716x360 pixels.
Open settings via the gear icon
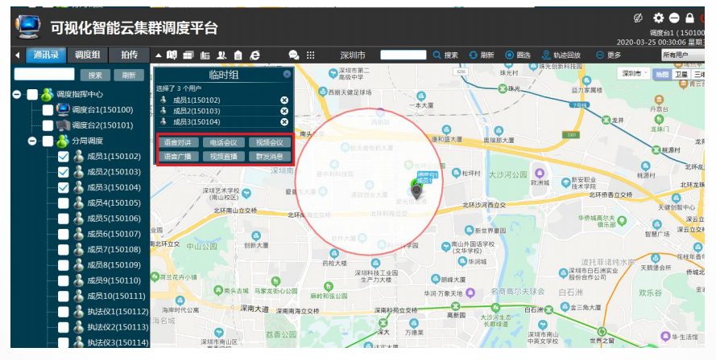pos(658,18)
